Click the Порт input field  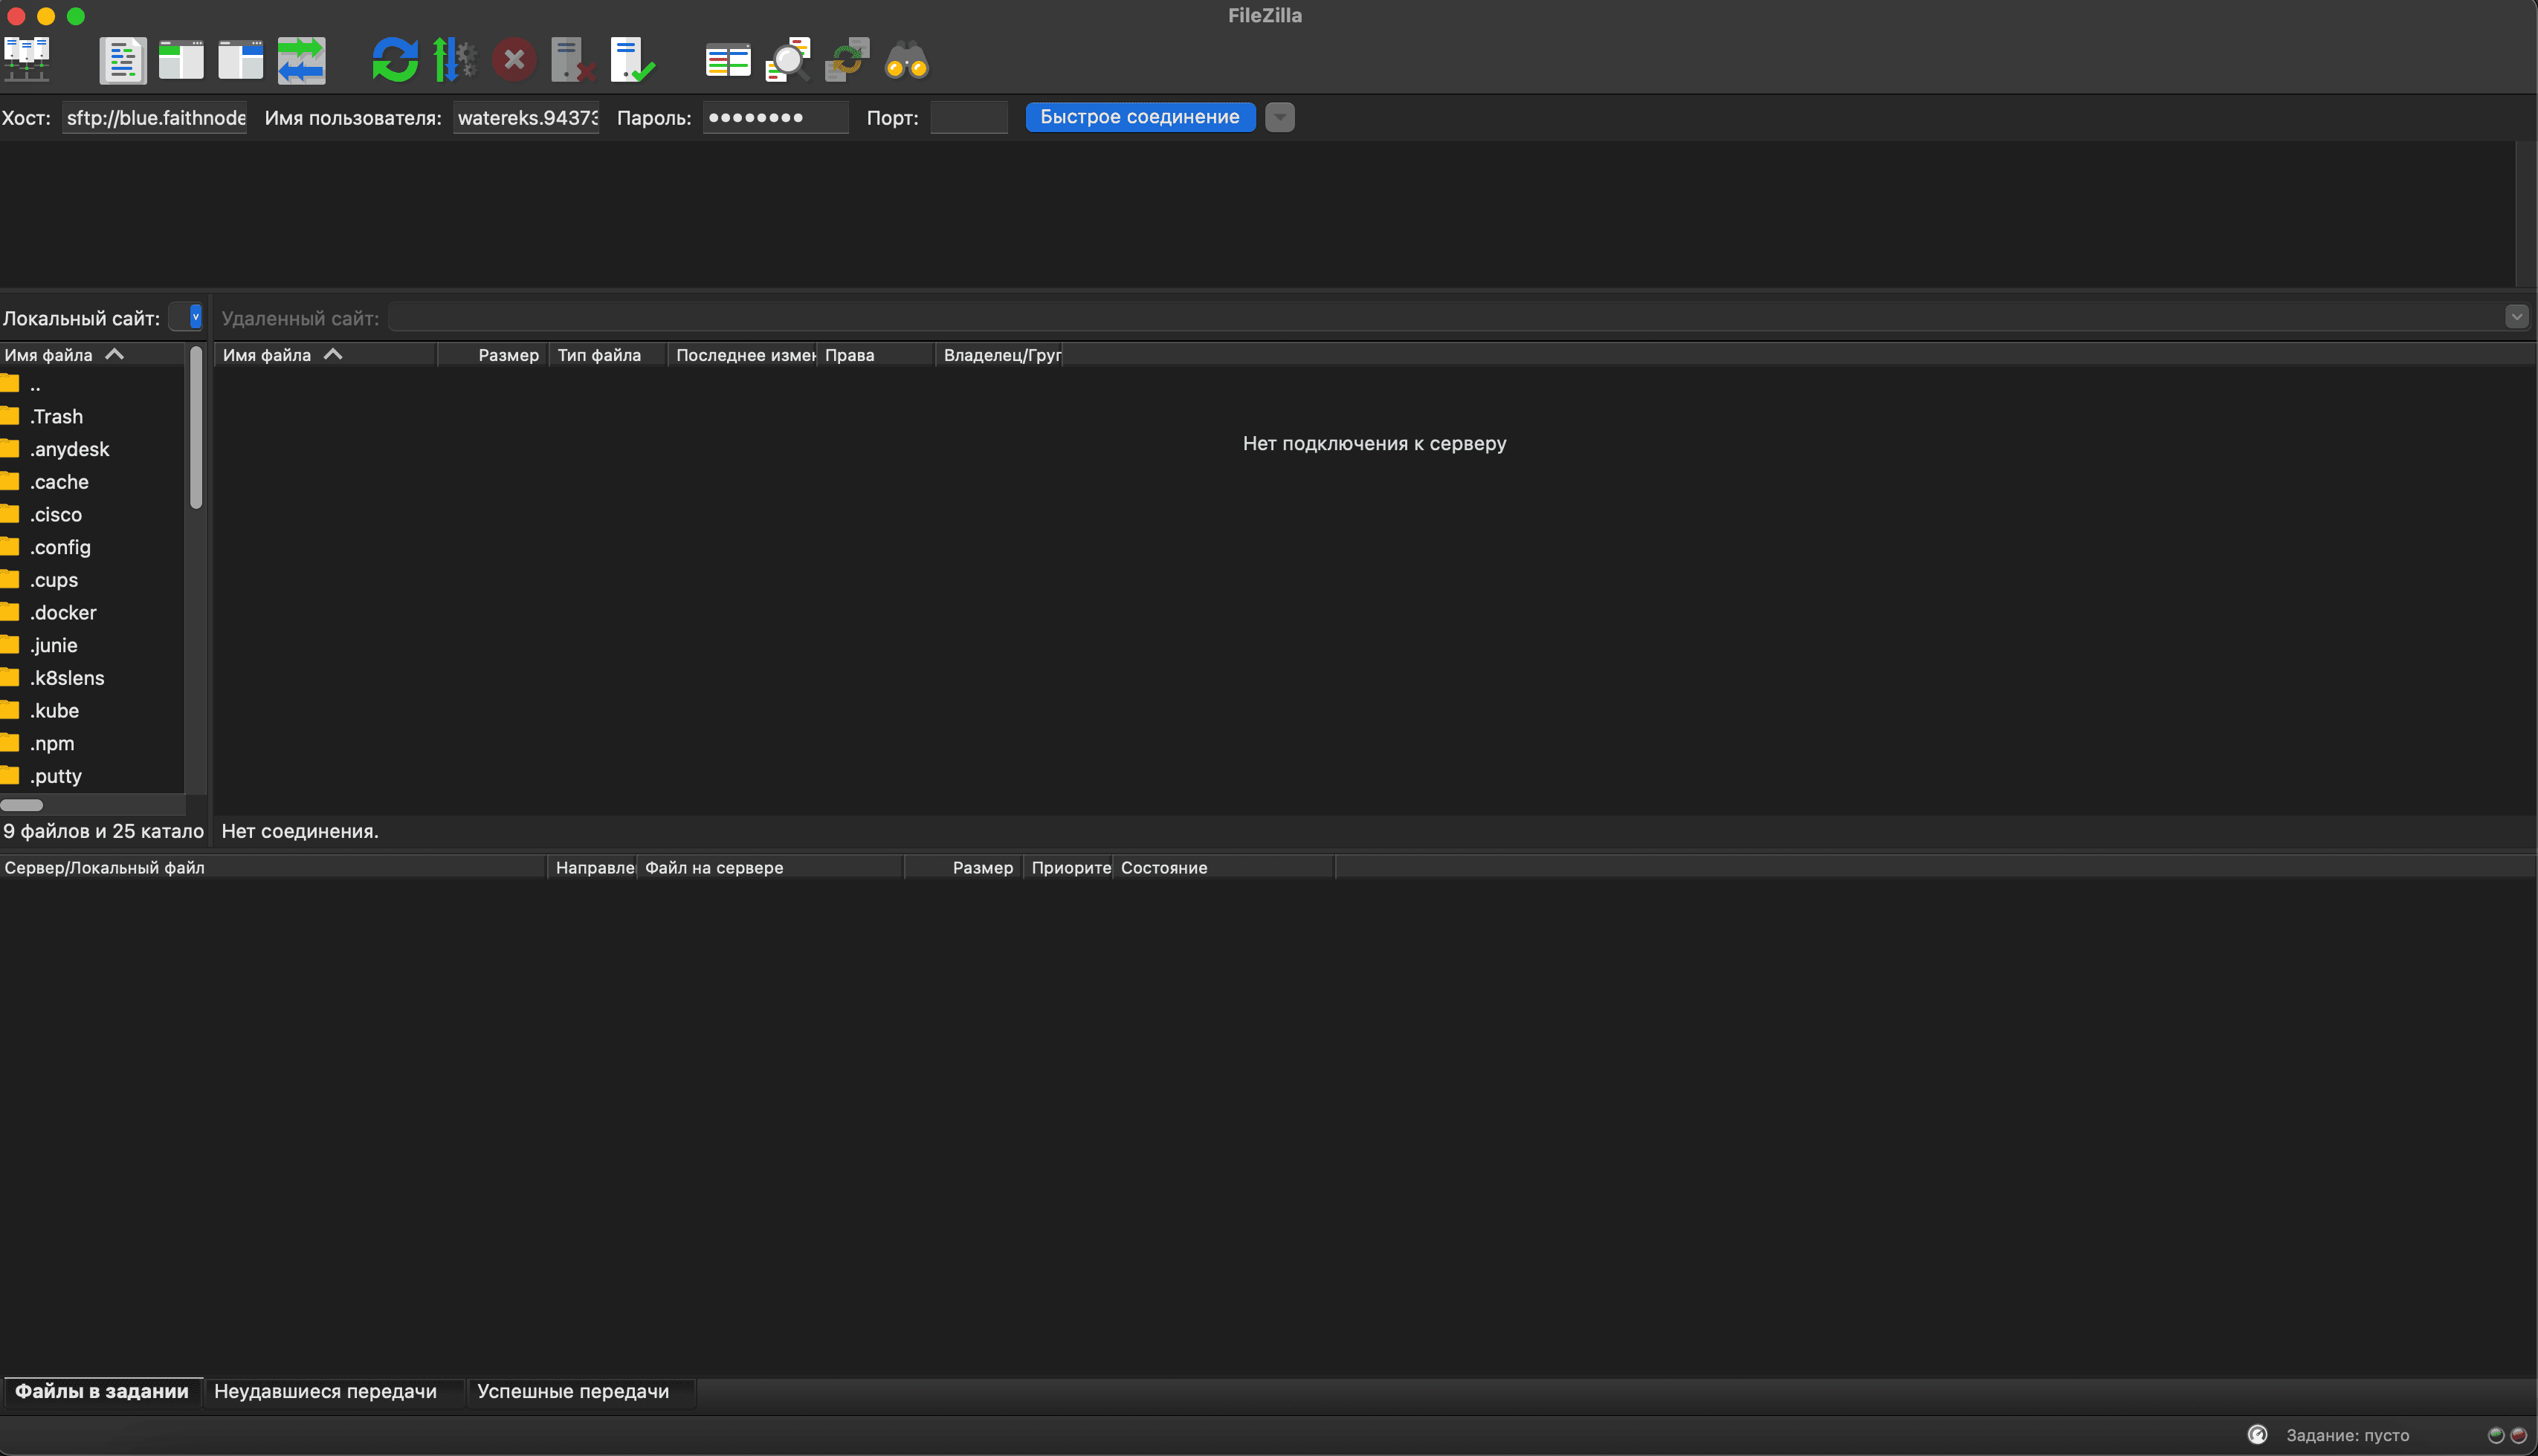point(968,117)
